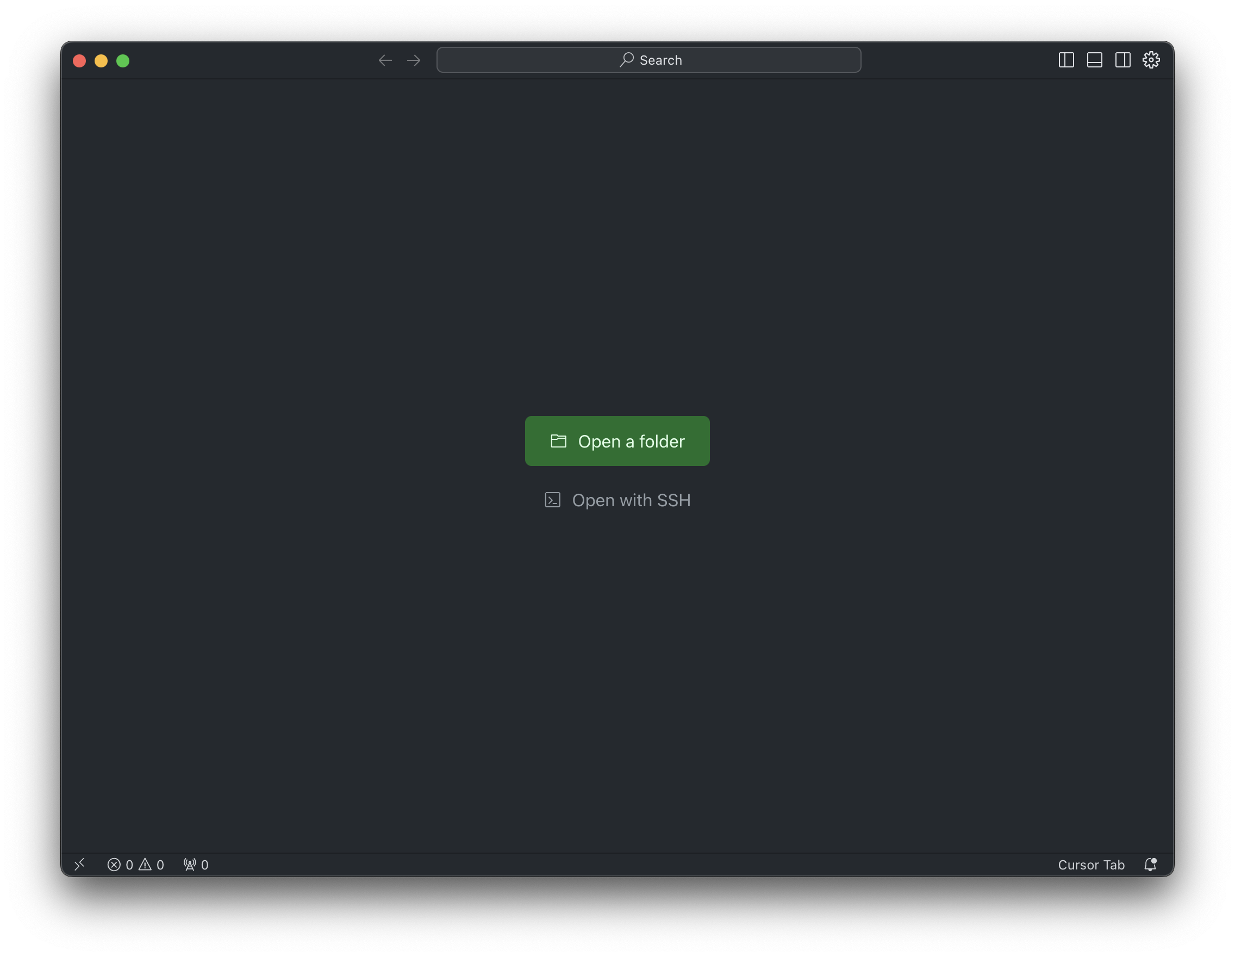Open the forwarded ports broadcast indicator
This screenshot has width=1235, height=957.
click(196, 865)
